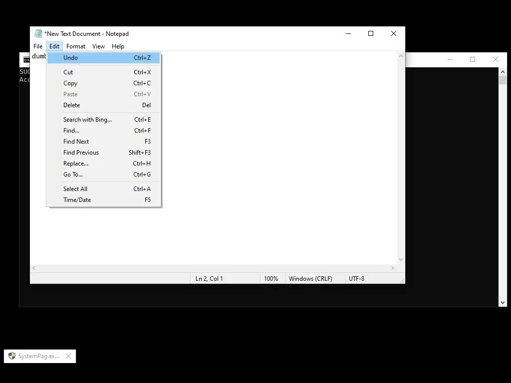Choose Cut in the Edit menu
This screenshot has height=383, width=511.
click(x=104, y=72)
